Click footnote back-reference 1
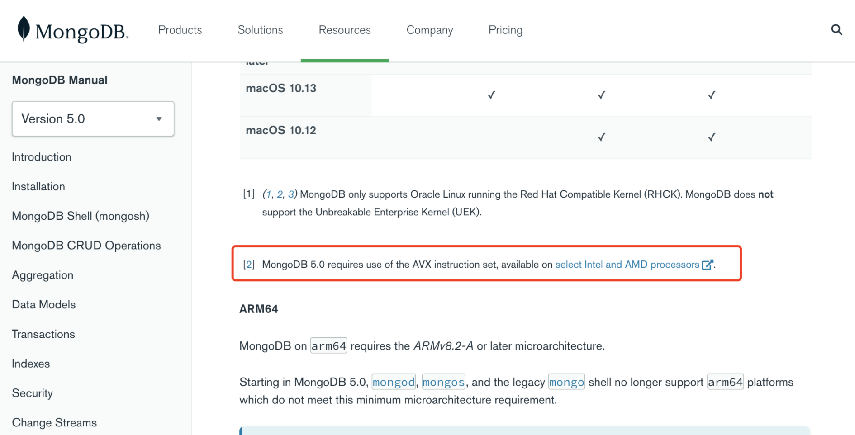 pyautogui.click(x=269, y=194)
